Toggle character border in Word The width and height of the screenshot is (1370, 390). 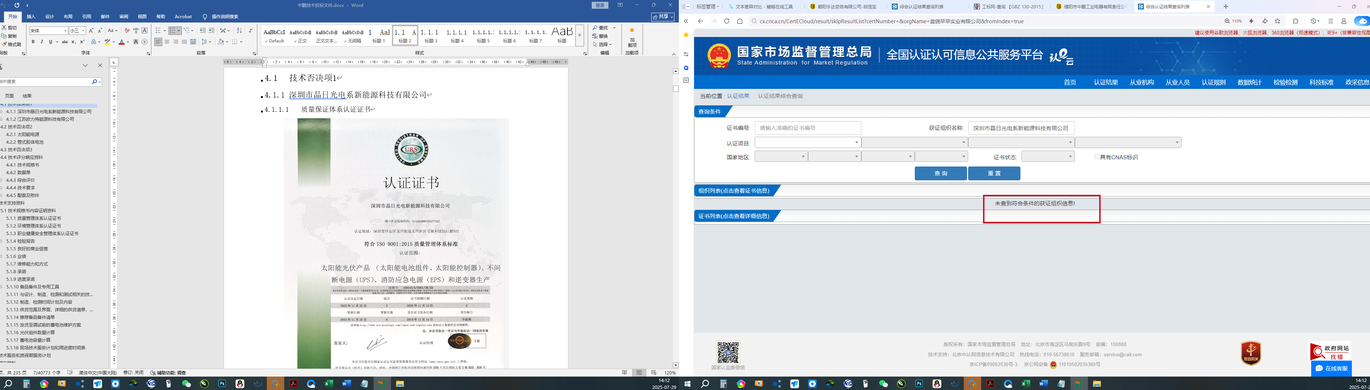(144, 31)
